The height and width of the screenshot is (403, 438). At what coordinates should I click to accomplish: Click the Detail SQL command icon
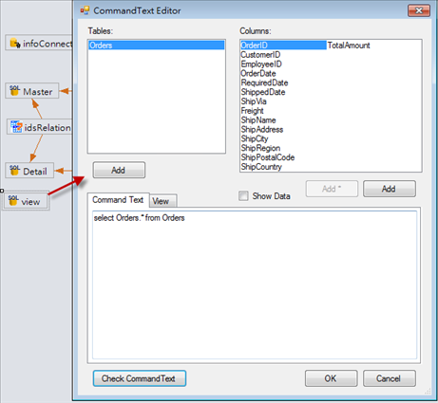pyautogui.click(x=14, y=171)
